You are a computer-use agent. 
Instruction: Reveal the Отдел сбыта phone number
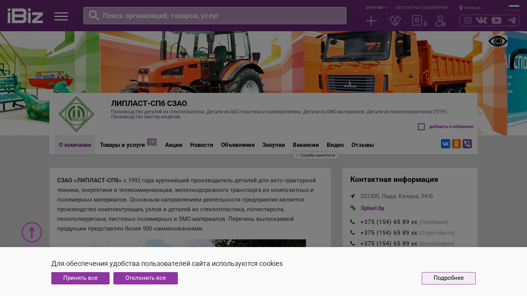pyautogui.click(x=389, y=233)
